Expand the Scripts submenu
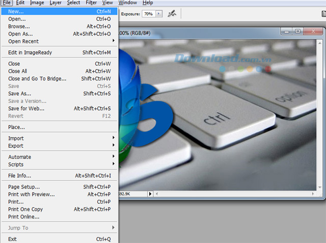The width and height of the screenshot is (326, 243). click(60, 165)
